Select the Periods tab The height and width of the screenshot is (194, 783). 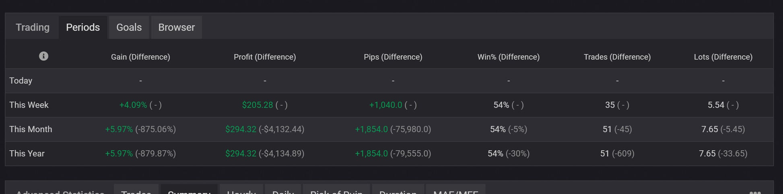click(83, 27)
